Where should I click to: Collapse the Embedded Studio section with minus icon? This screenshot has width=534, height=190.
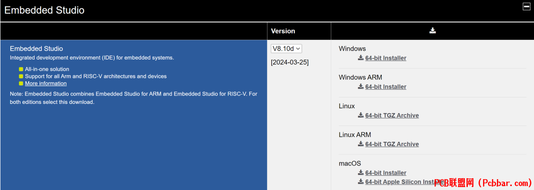(x=526, y=6)
